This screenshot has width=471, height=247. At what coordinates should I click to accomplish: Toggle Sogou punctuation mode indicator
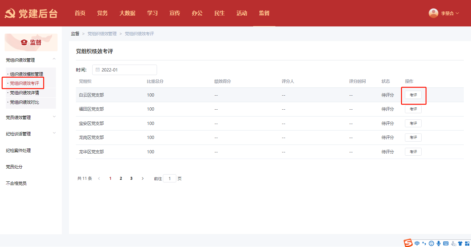[x=424, y=243]
